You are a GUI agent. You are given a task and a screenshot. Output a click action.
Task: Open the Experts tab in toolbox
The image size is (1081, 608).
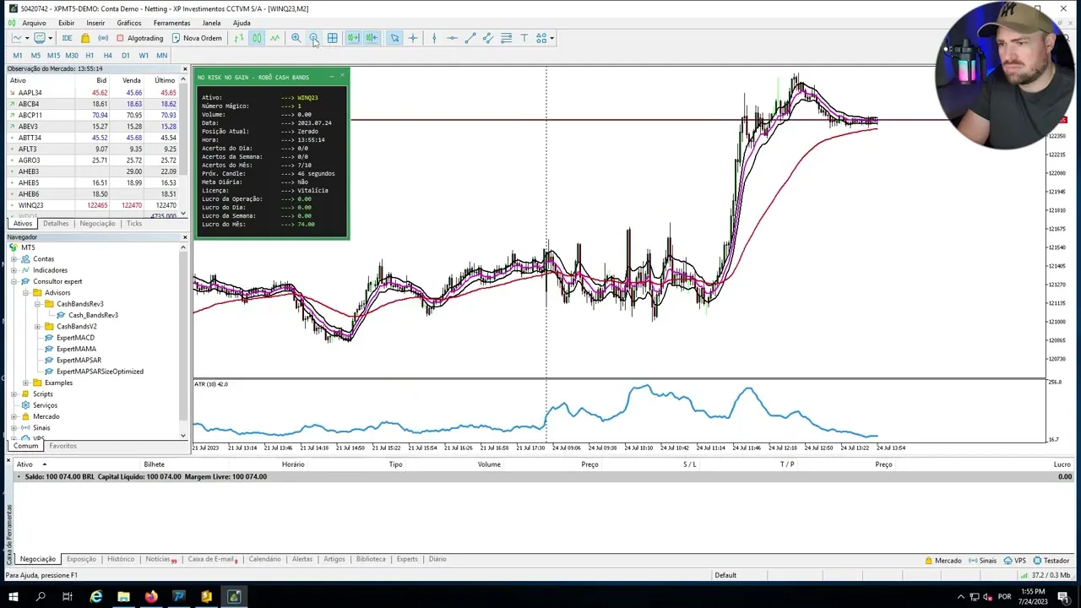[x=407, y=559]
